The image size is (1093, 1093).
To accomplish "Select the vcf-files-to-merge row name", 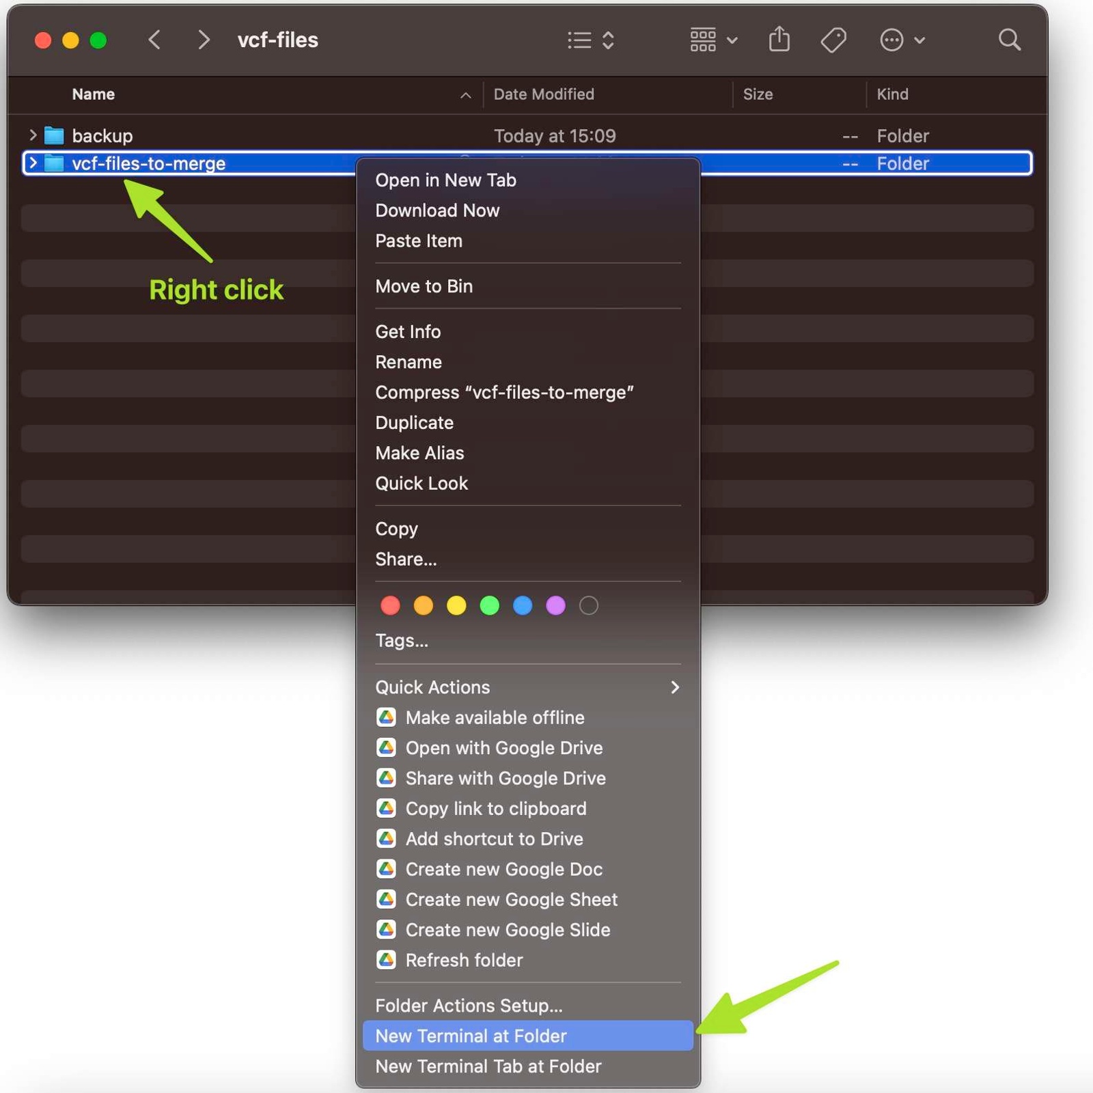I will click(x=149, y=164).
